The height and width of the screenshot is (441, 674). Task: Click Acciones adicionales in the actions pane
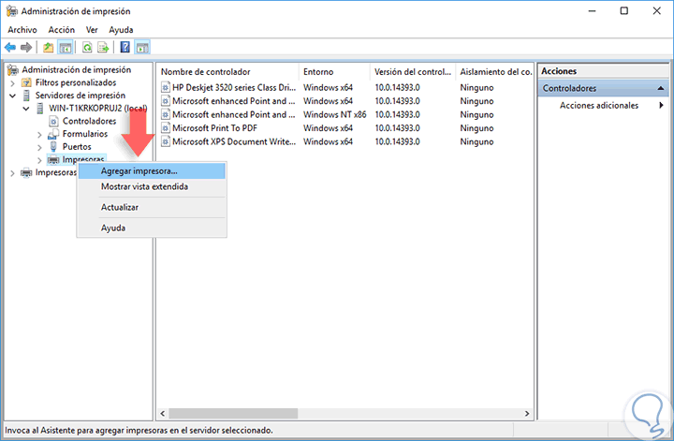tap(599, 105)
